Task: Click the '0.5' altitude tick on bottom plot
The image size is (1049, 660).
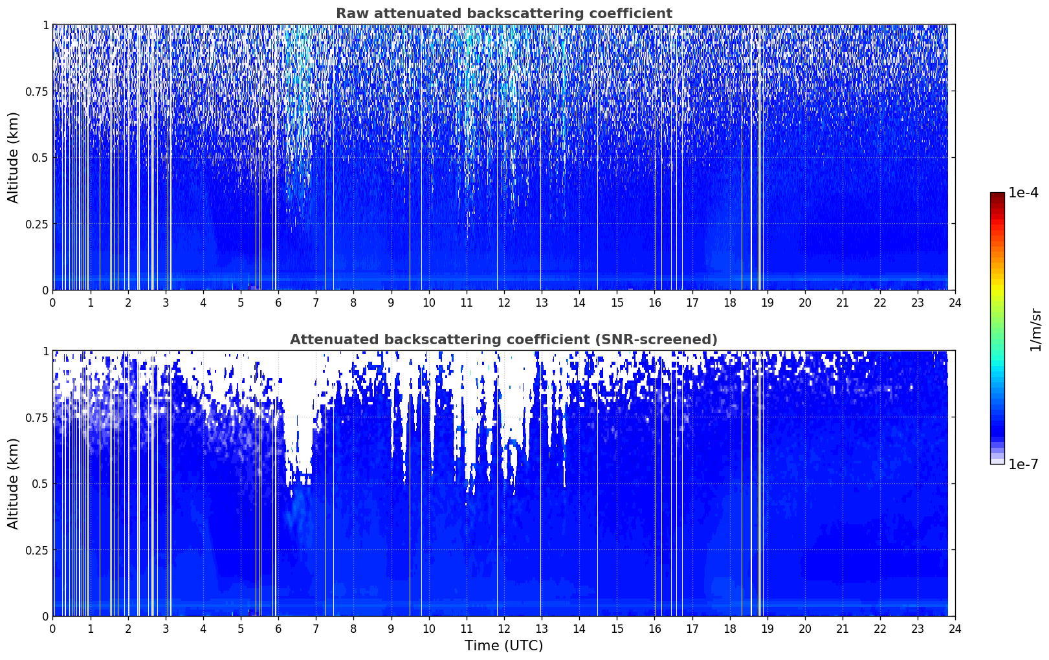Action: click(39, 483)
